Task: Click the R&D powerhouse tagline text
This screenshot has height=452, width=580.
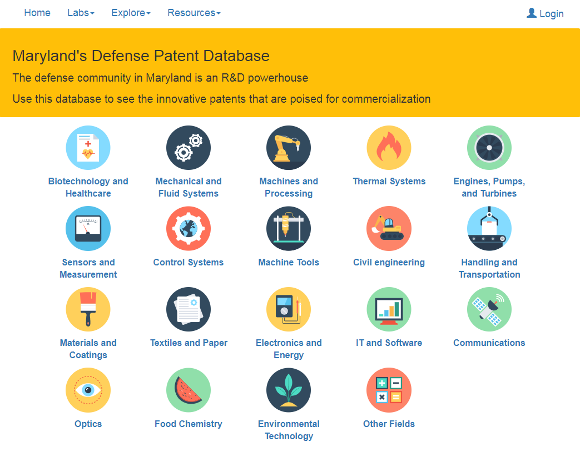Action: coord(160,78)
